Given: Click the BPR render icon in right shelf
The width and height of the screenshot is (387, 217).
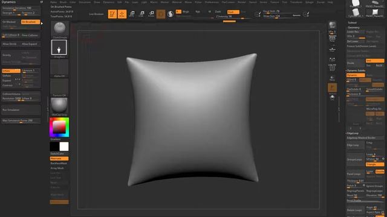Looking at the screenshot, I should pyautogui.click(x=332, y=25).
